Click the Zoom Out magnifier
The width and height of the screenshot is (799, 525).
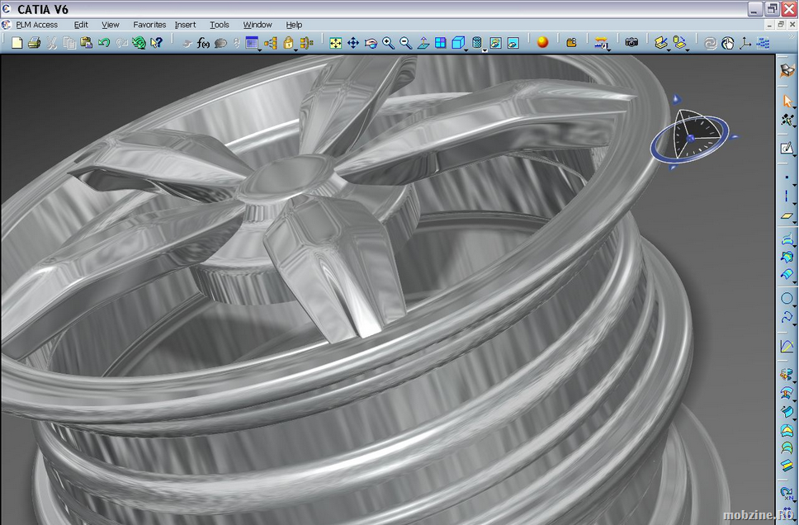point(405,43)
